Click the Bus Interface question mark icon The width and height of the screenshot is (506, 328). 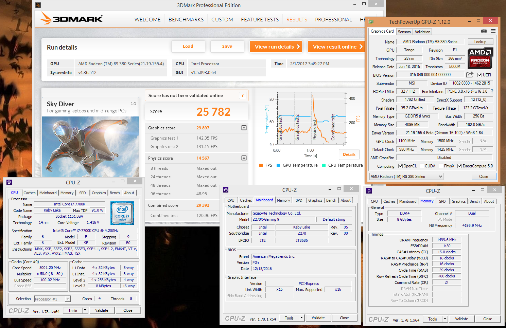[492, 91]
